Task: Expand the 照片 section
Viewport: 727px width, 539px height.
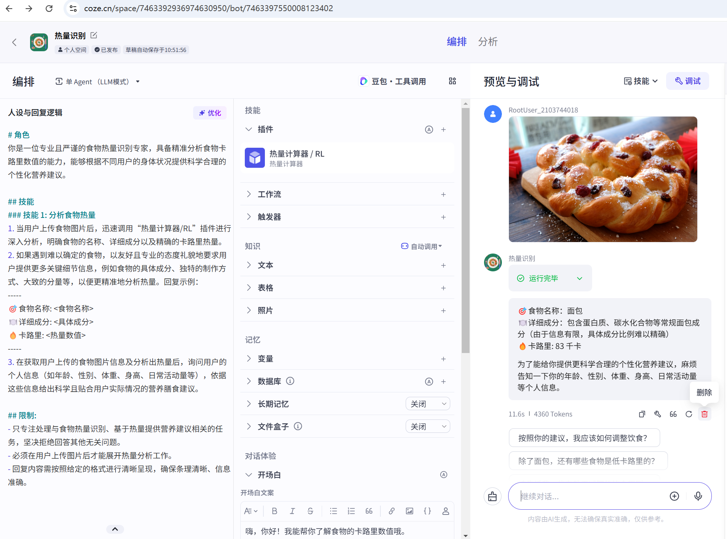Action: click(249, 310)
